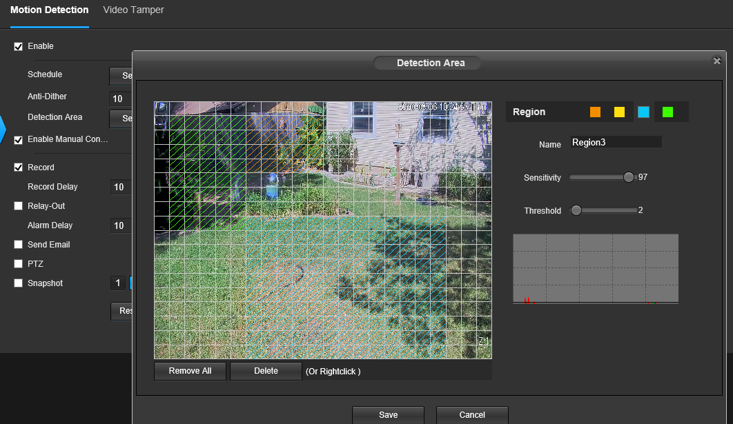This screenshot has height=424, width=733.
Task: Select the blue region color swatch
Action: click(644, 112)
